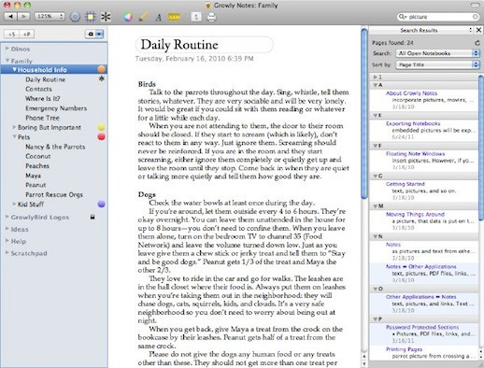Viewport: 484px width, 368px height.
Task: Open the Contacts page
Action: (38, 89)
